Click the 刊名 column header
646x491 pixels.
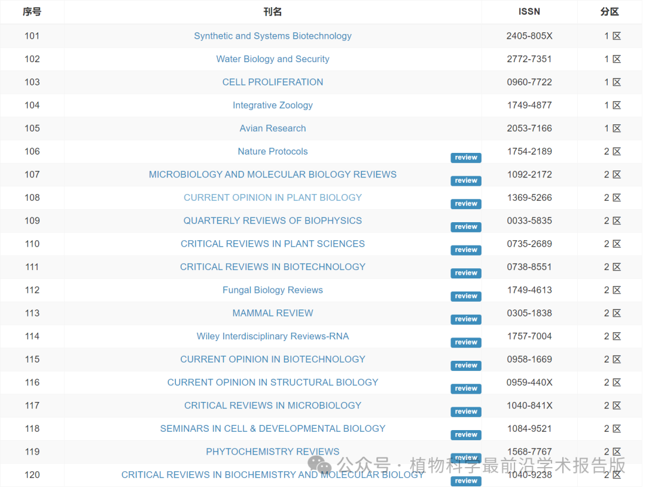272,12
